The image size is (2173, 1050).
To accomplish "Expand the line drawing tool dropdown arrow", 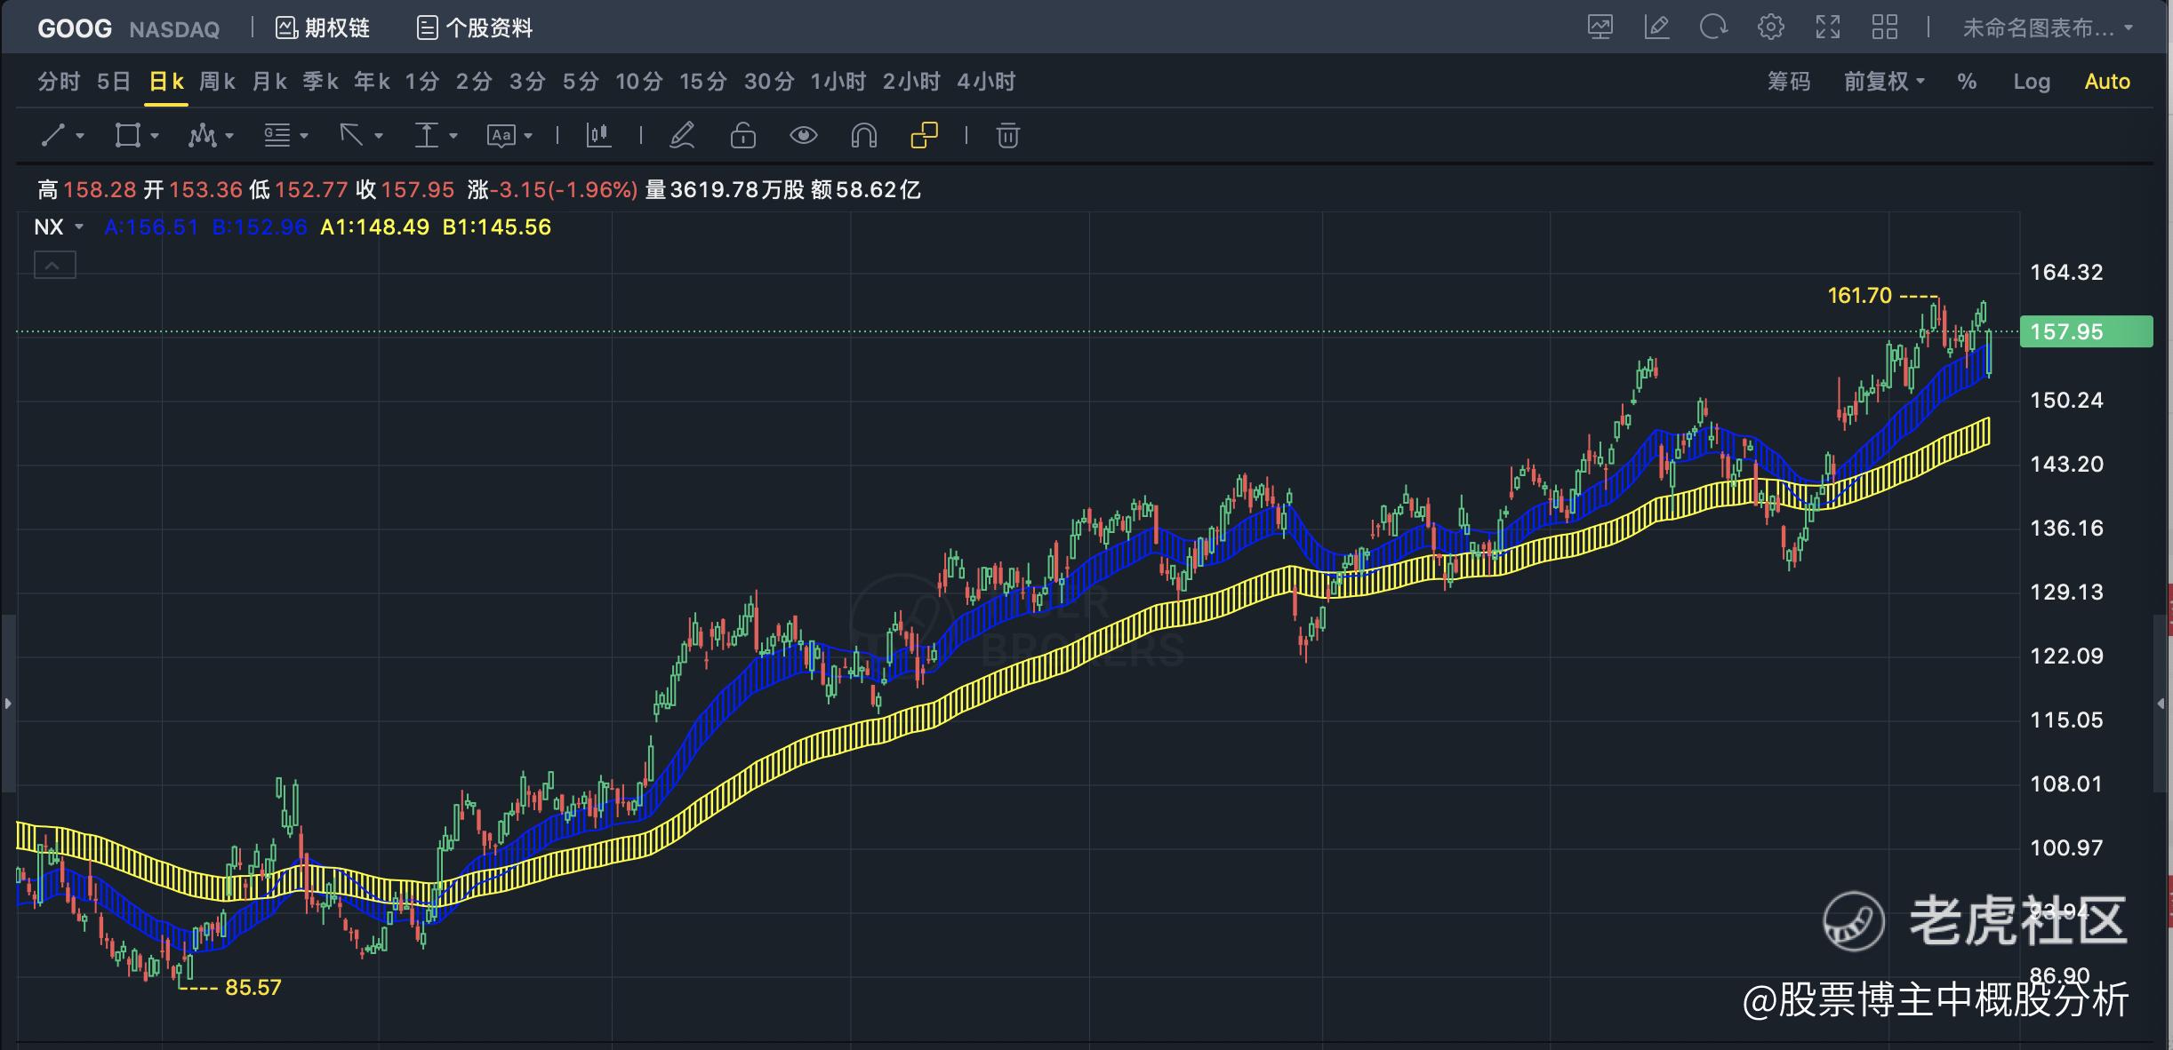I will [80, 136].
